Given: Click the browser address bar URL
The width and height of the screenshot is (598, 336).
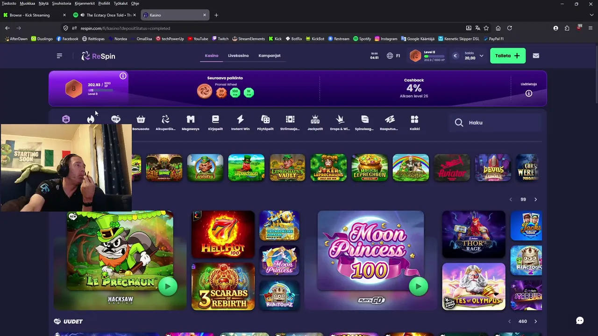Looking at the screenshot, I should [x=125, y=28].
